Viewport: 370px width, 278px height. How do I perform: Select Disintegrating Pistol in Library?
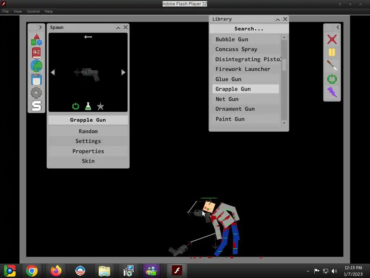[x=246, y=59]
